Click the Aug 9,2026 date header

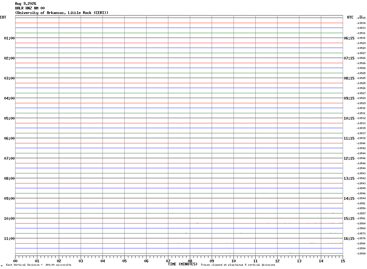[26, 4]
